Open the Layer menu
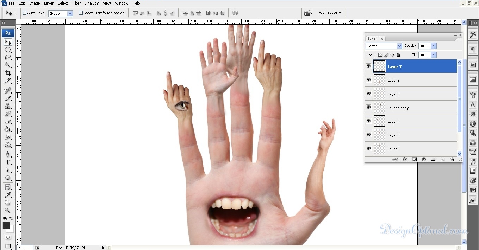Viewport: 479px width, 250px height. pos(49,3)
